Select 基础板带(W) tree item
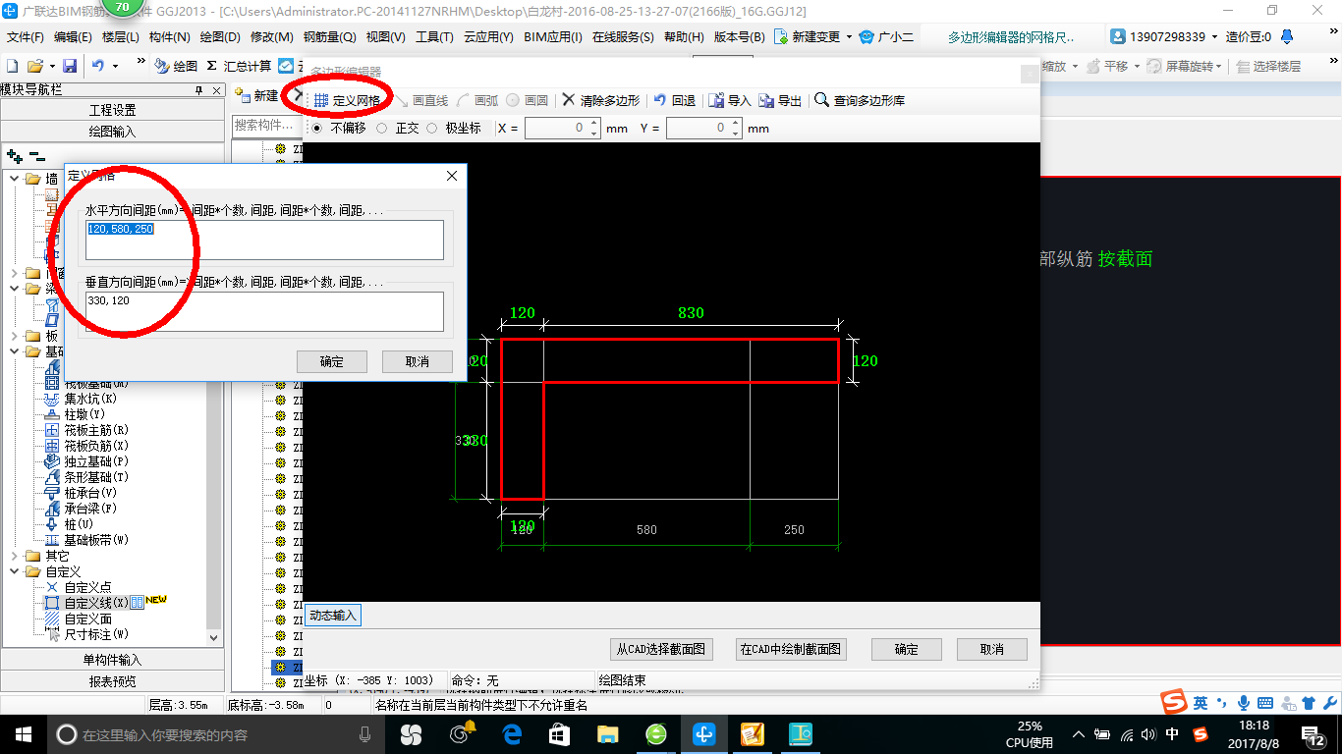This screenshot has height=754, width=1342. pyautogui.click(x=88, y=540)
